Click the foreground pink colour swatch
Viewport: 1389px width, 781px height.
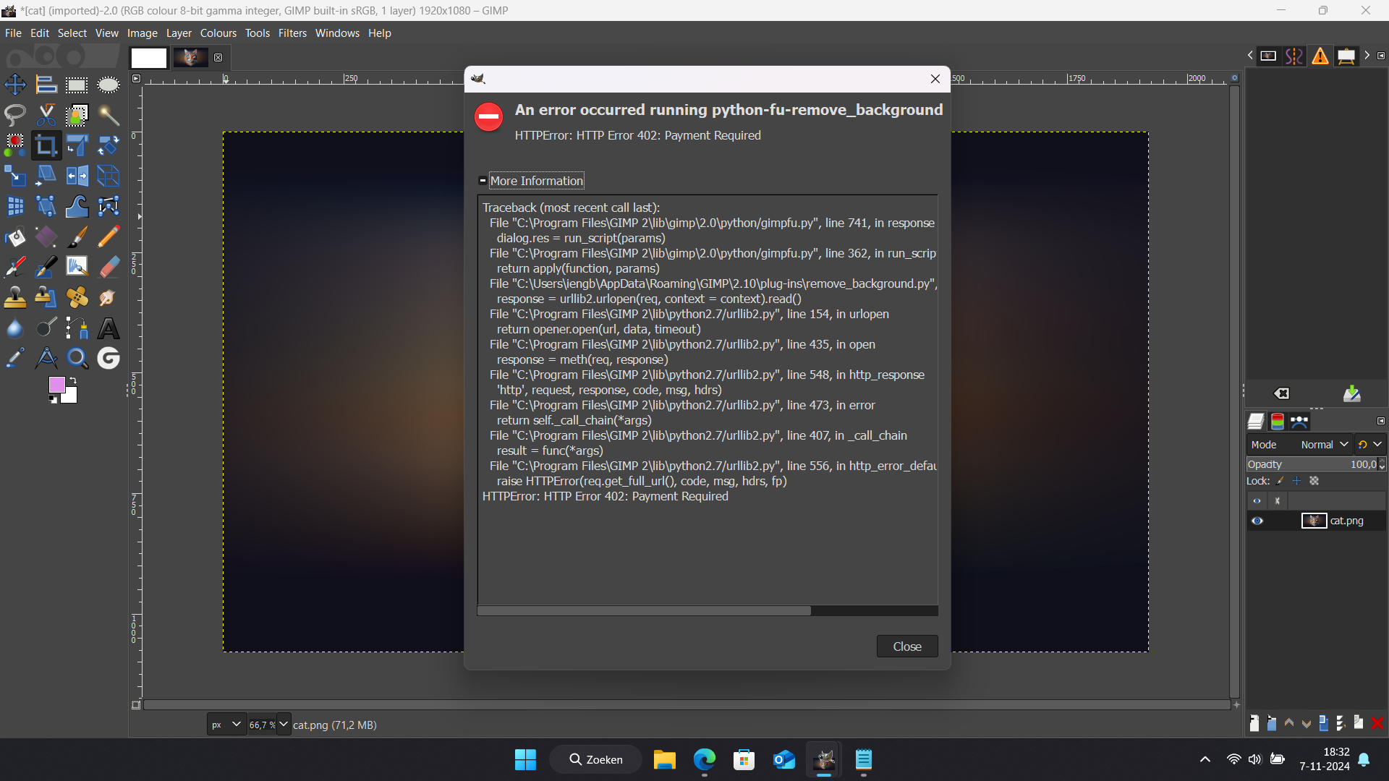[56, 384]
